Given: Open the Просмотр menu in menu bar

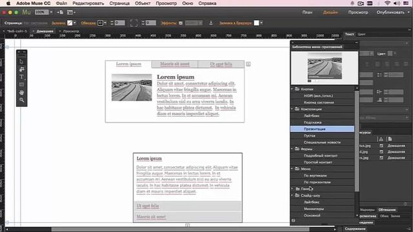Looking at the screenshot, I should (x=166, y=3).
